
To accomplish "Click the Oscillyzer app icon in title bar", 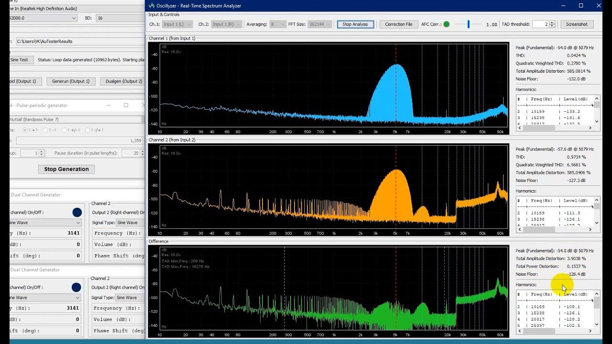I will 152,6.
